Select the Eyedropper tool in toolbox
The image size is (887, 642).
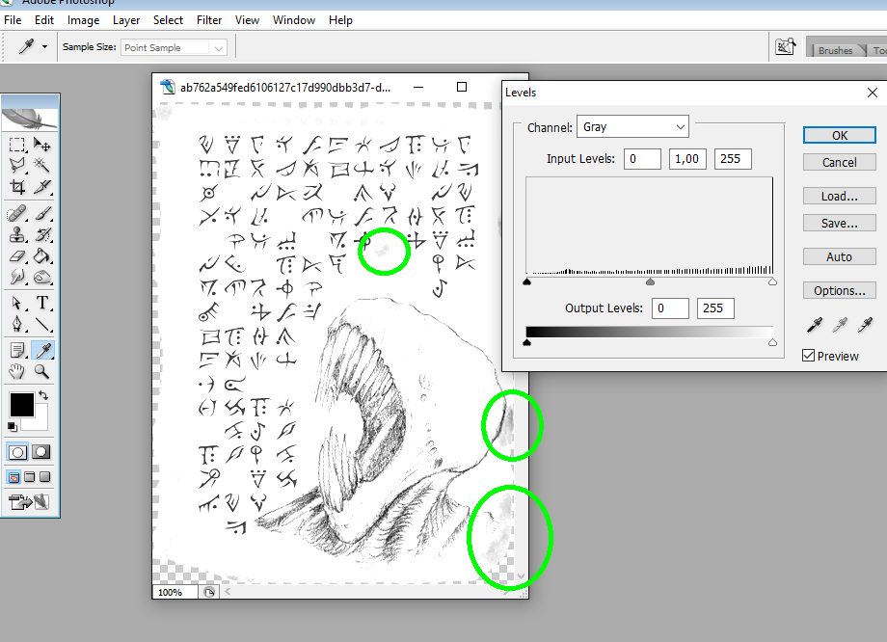(x=41, y=351)
